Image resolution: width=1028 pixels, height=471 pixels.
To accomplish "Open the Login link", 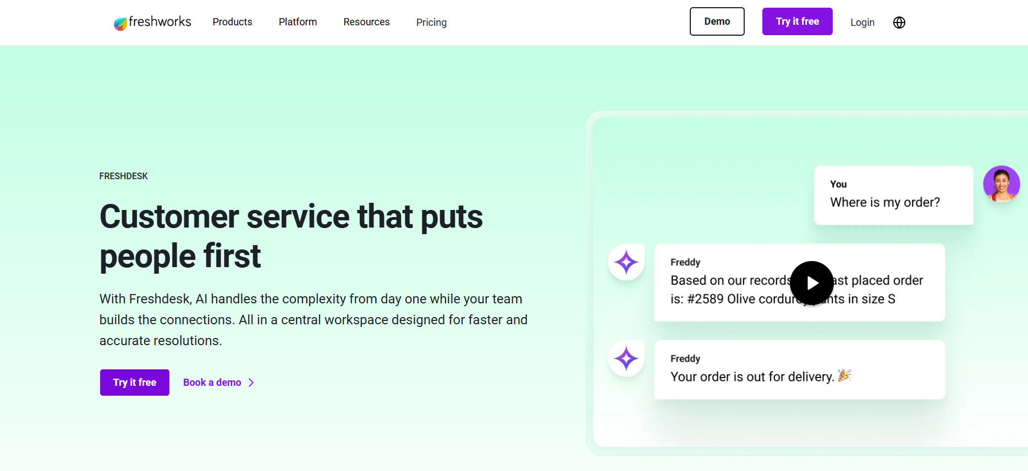I will [862, 23].
